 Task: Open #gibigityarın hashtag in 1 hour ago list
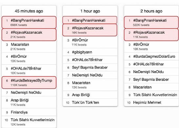90,52
